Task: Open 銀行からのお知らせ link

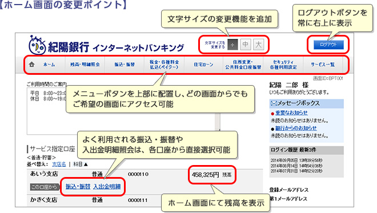Action: (296, 128)
